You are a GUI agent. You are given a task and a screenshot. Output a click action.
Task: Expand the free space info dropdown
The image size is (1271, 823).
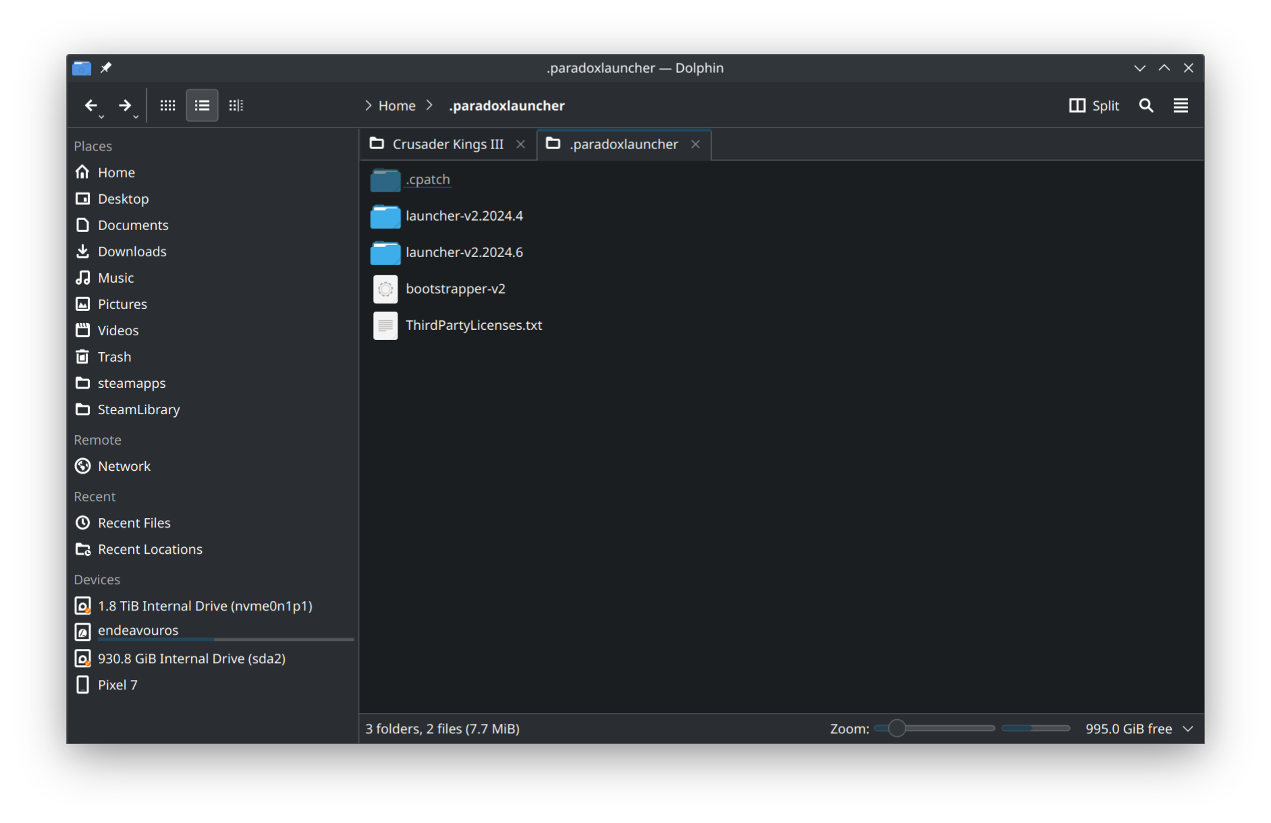1188,729
